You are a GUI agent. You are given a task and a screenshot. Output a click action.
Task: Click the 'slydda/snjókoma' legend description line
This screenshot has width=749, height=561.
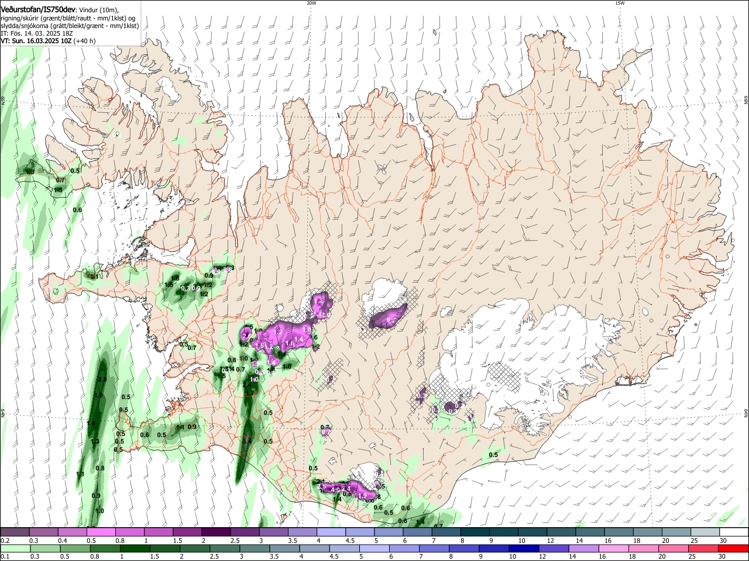[x=70, y=26]
